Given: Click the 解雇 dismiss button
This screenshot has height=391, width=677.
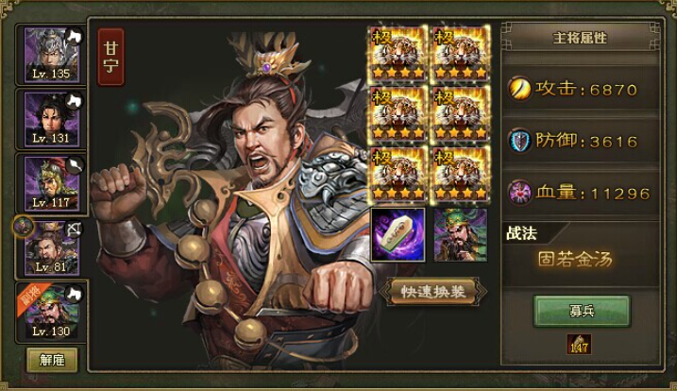Looking at the screenshot, I should [x=52, y=360].
